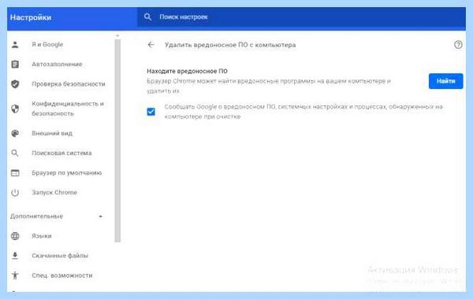Click the palette icon for Внешний вид
Viewport: 473px width, 299px height.
click(15, 133)
